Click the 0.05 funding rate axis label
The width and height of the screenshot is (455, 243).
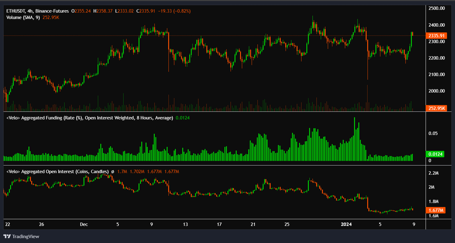point(433,133)
